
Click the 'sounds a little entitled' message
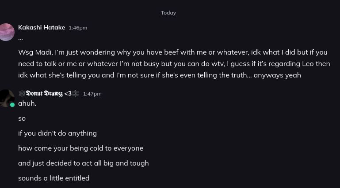[53, 178]
